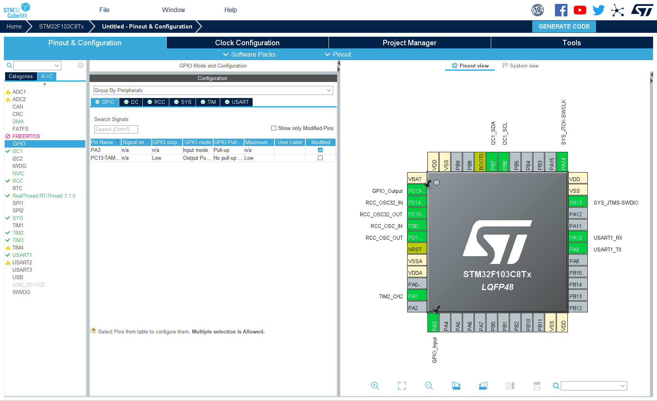Zoom out of the chip pinout
Viewport: 657px width, 401px height.
[429, 386]
